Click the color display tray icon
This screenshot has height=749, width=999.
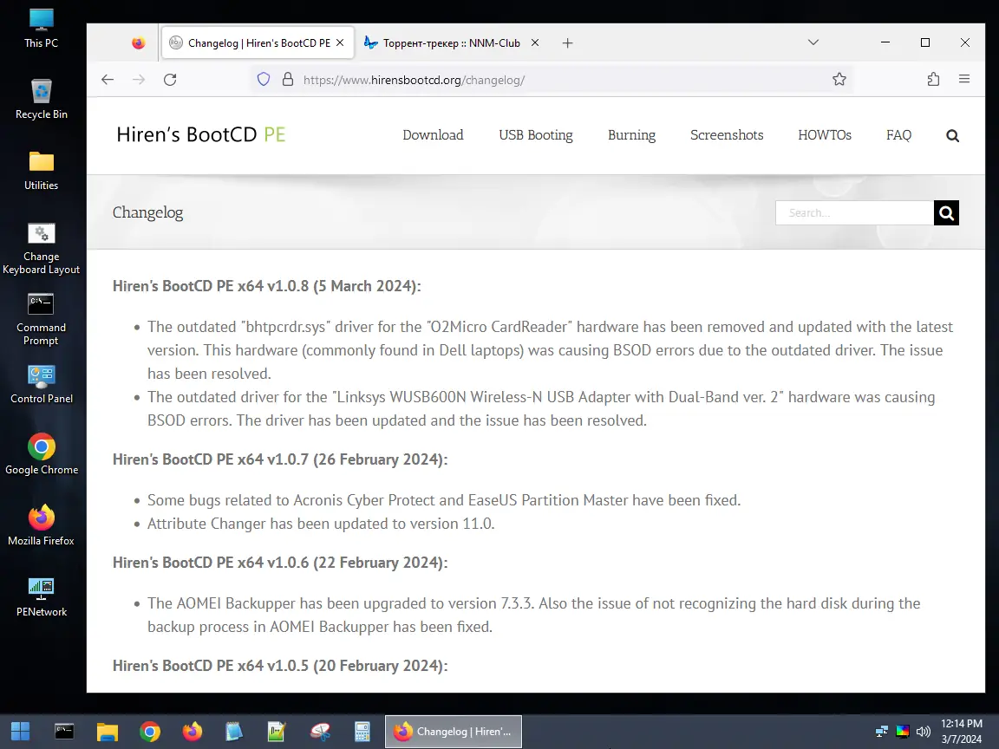pyautogui.click(x=903, y=731)
